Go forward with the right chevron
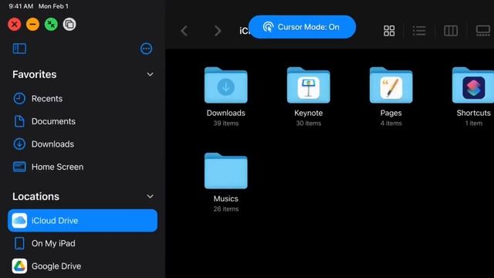The image size is (494, 278). pyautogui.click(x=218, y=31)
